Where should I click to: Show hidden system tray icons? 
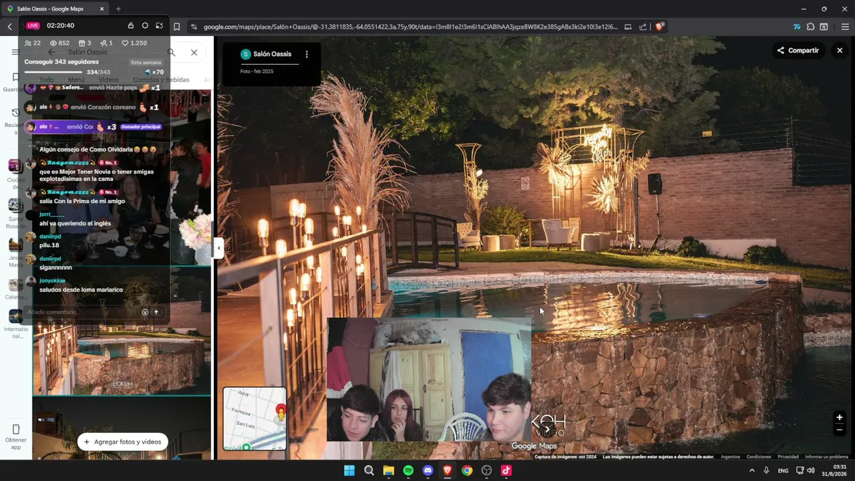(752, 470)
